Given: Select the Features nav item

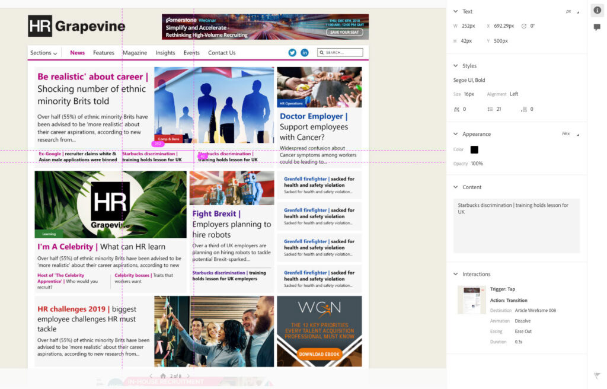Looking at the screenshot, I should [103, 53].
